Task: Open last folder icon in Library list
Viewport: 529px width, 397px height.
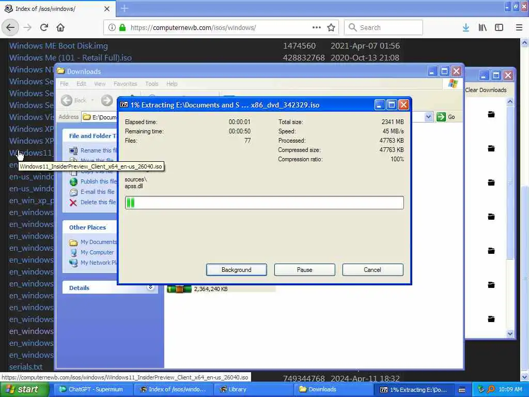Action: pos(491,318)
